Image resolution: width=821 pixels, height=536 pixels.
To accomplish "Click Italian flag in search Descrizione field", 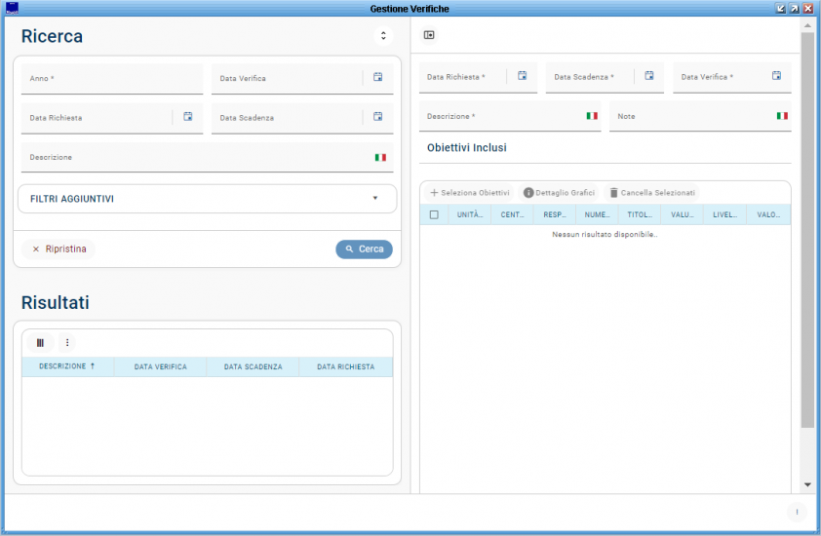I will tap(380, 157).
